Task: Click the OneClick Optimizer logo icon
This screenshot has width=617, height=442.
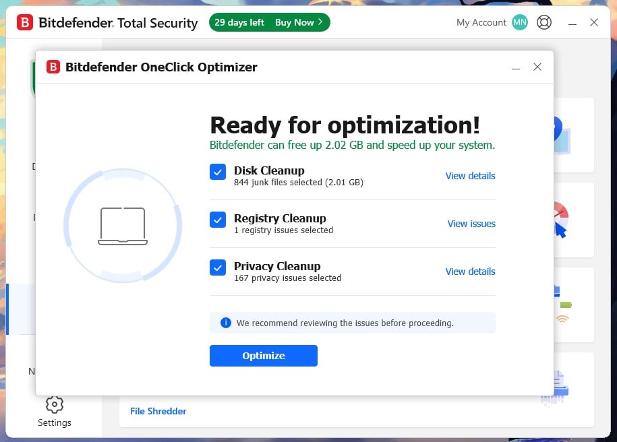Action: point(53,67)
